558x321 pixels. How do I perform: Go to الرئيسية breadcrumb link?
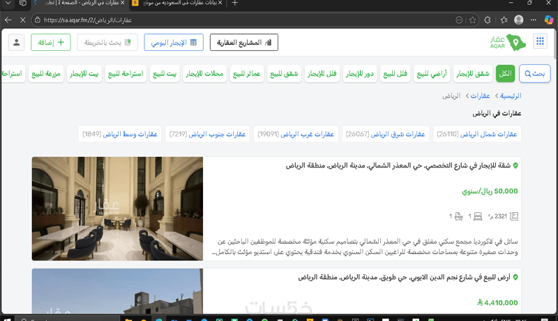pyautogui.click(x=511, y=96)
